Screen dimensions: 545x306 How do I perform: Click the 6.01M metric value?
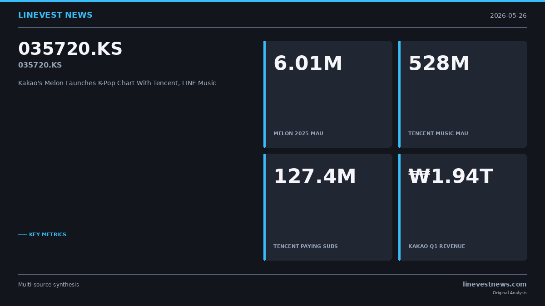[308, 64]
